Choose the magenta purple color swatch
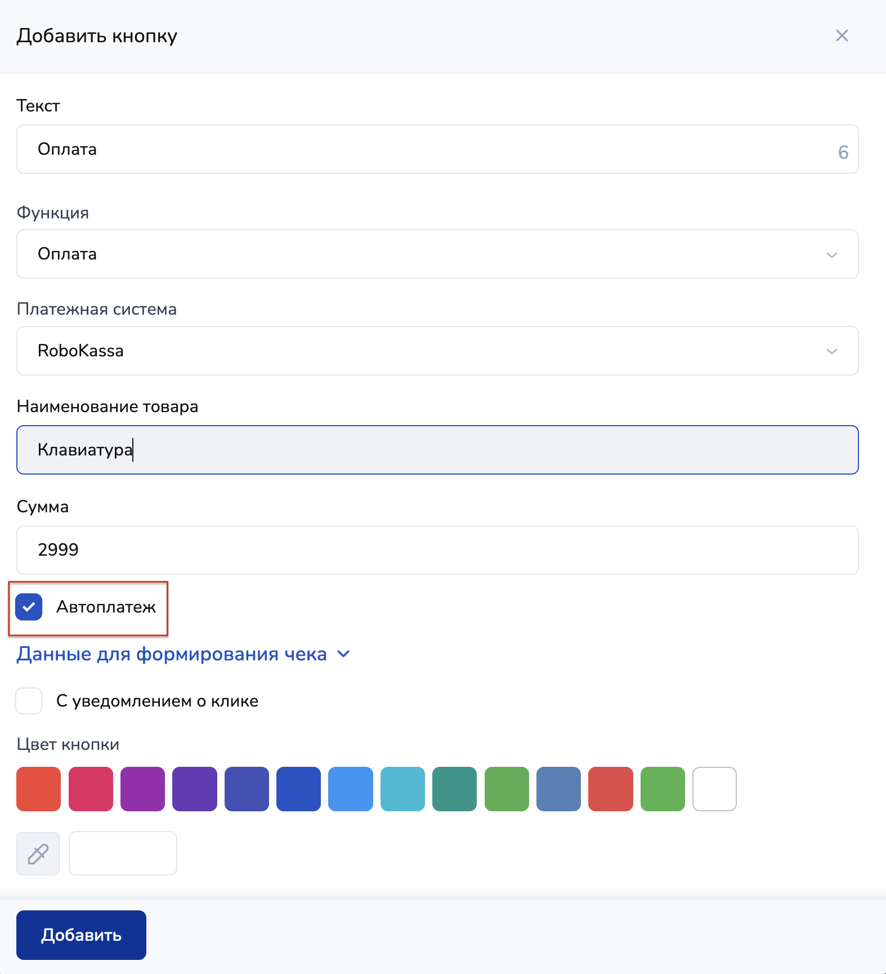Viewport: 886px width, 974px height. click(x=142, y=789)
